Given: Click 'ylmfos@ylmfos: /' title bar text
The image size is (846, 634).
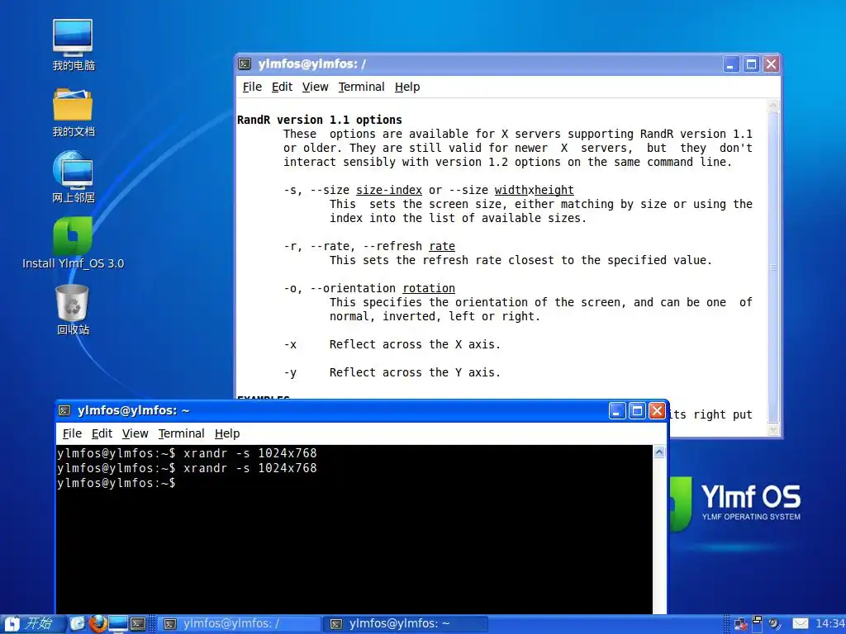Looking at the screenshot, I should tap(311, 64).
